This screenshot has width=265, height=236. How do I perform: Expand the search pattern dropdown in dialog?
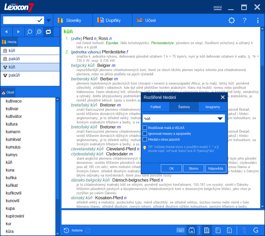[x=220, y=119]
